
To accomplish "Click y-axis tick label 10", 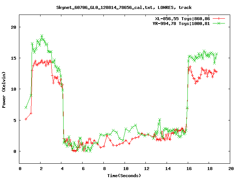I will (13, 89).
